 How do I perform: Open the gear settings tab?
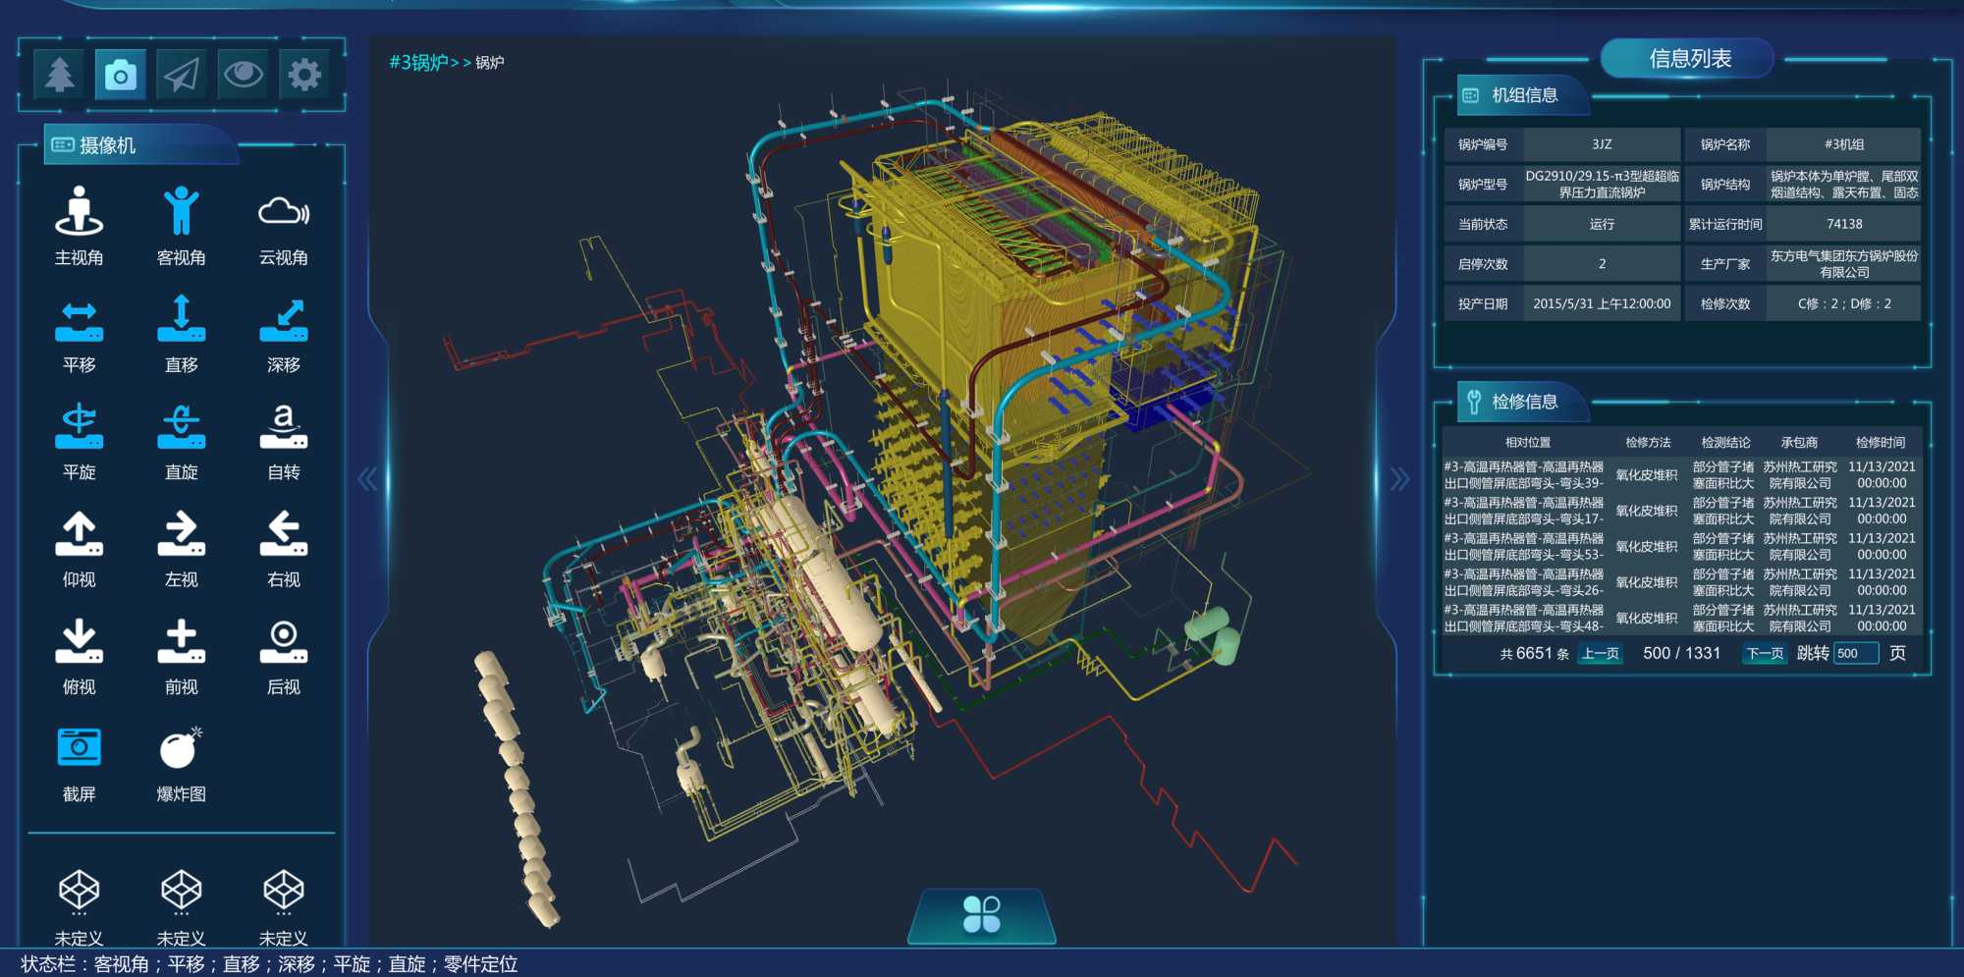tap(304, 75)
